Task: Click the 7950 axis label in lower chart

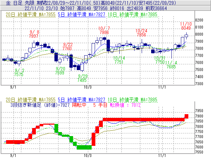Action: 199,111
